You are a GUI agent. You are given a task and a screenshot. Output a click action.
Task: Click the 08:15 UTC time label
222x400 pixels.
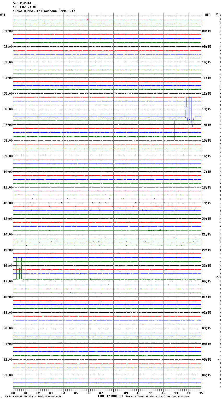tap(207, 31)
